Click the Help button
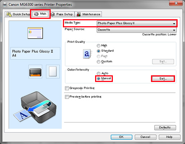The image size is (185, 144). coord(169,137)
